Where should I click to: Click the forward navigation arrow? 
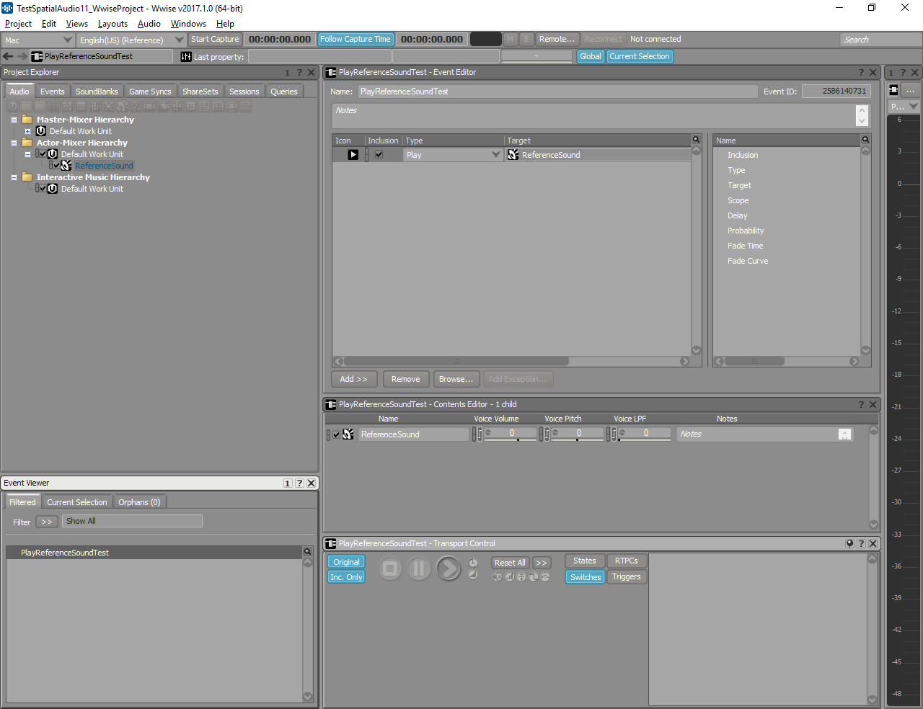22,56
